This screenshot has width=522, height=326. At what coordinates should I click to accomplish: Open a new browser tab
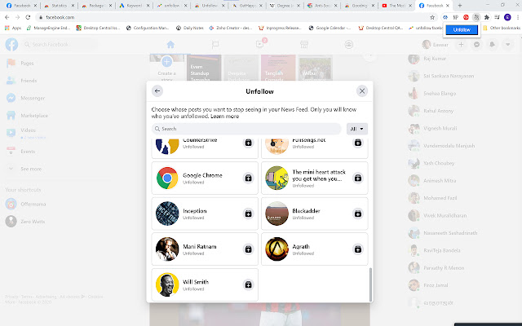tap(460, 6)
